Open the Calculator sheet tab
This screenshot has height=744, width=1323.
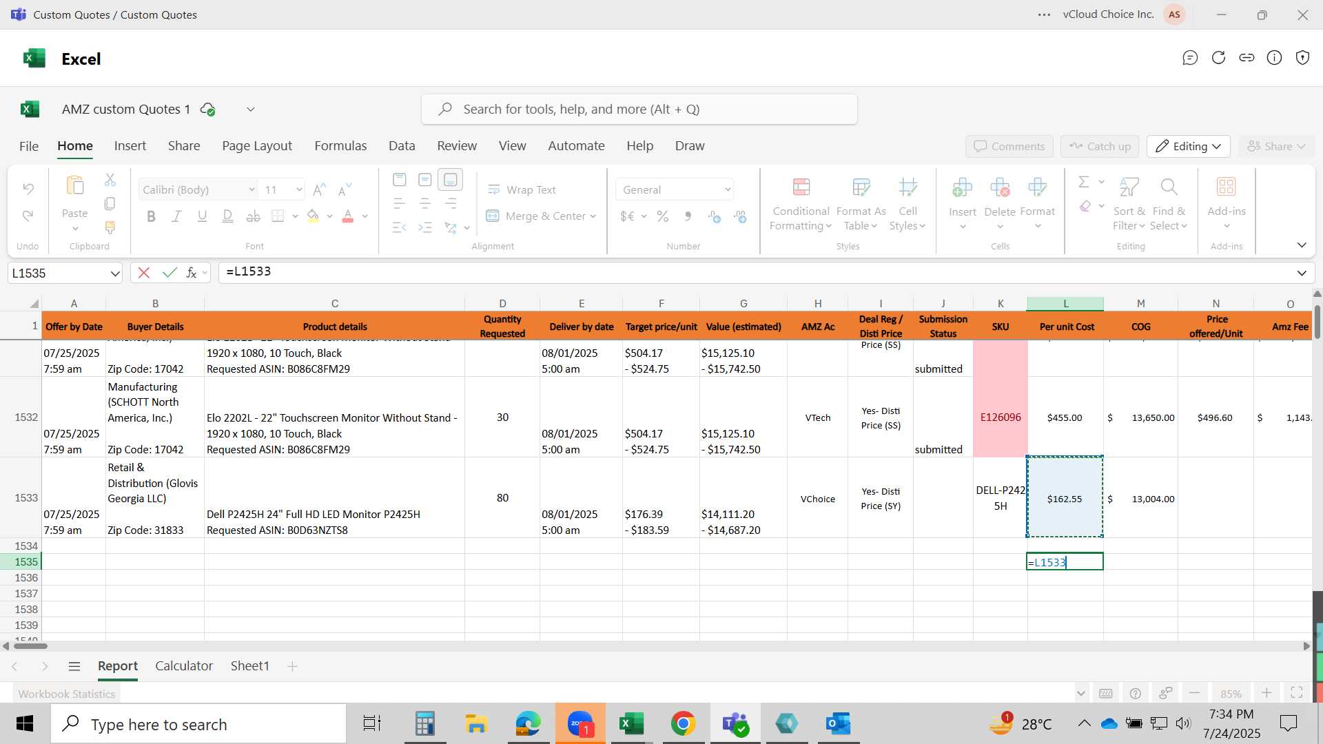pyautogui.click(x=184, y=666)
